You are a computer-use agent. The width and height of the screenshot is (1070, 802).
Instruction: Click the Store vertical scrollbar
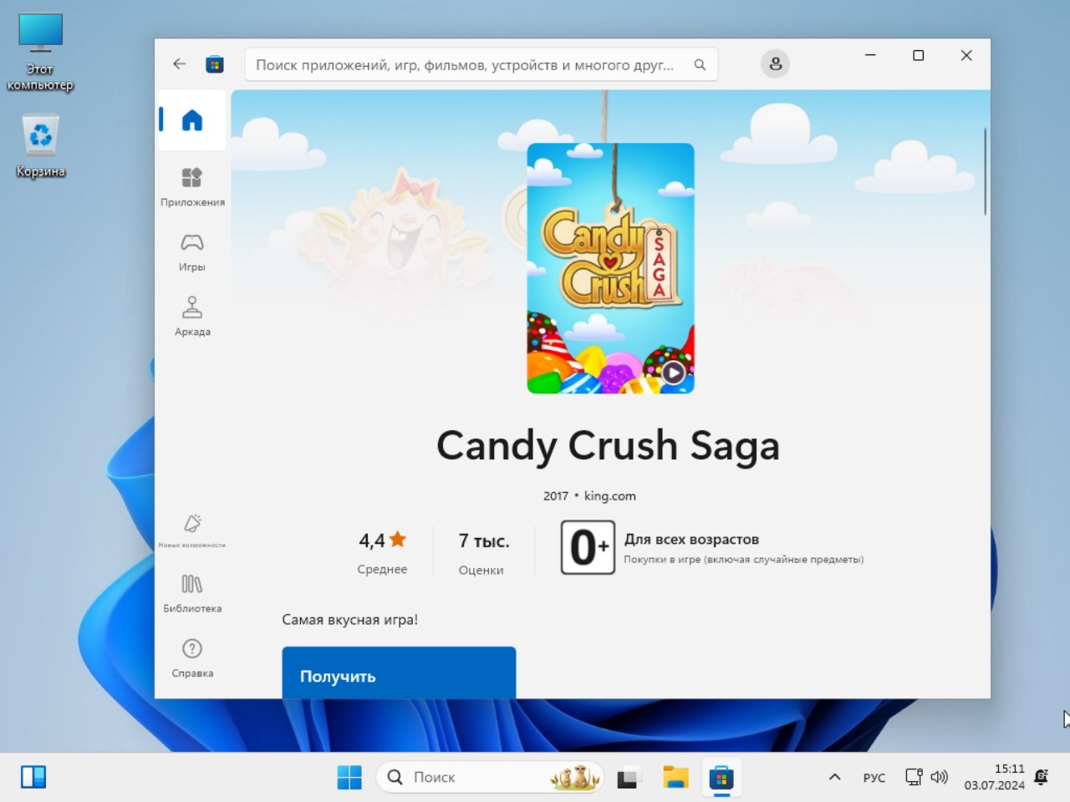click(x=985, y=171)
